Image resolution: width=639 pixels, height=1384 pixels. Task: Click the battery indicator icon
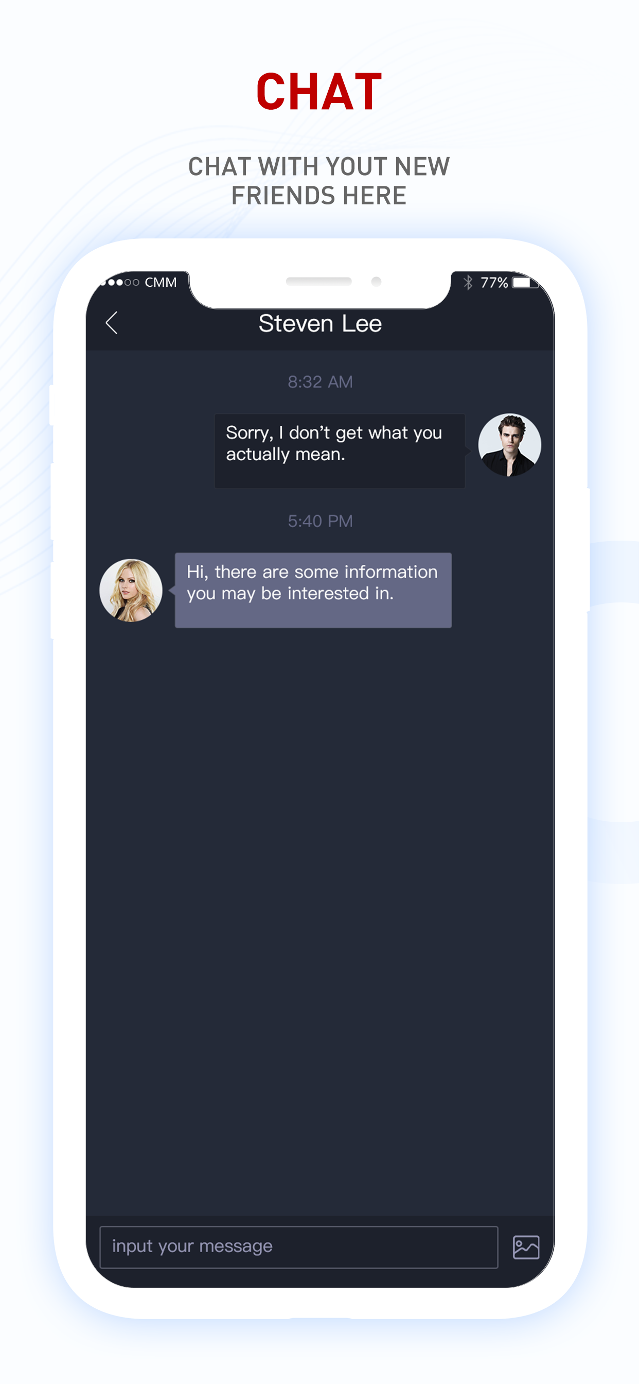pyautogui.click(x=525, y=282)
